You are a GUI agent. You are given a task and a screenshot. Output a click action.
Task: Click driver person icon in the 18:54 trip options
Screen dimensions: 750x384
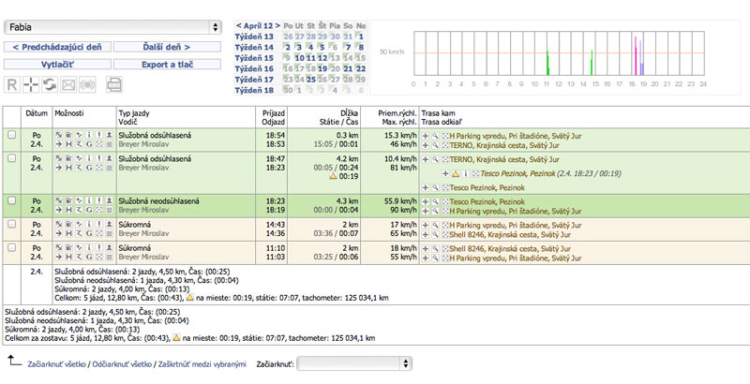click(x=109, y=135)
